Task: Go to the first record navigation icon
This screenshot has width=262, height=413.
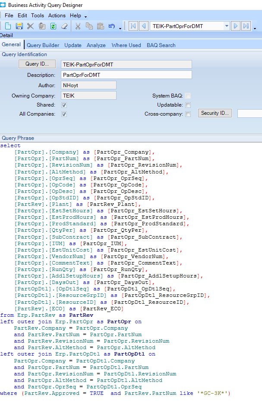Action: point(133,26)
